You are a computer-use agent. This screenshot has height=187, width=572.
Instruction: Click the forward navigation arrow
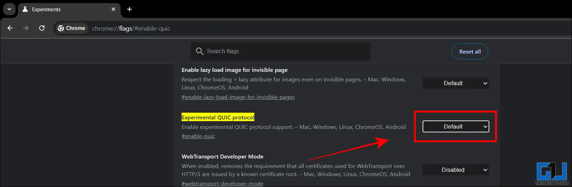click(x=26, y=28)
